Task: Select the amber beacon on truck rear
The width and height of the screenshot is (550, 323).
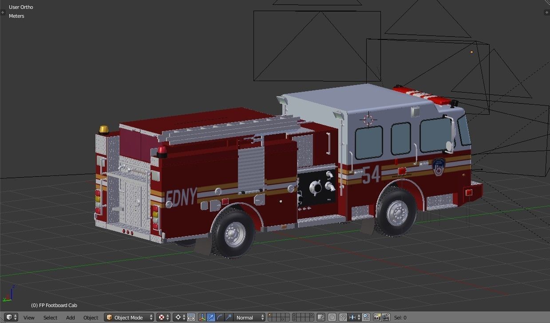Action: [x=104, y=129]
